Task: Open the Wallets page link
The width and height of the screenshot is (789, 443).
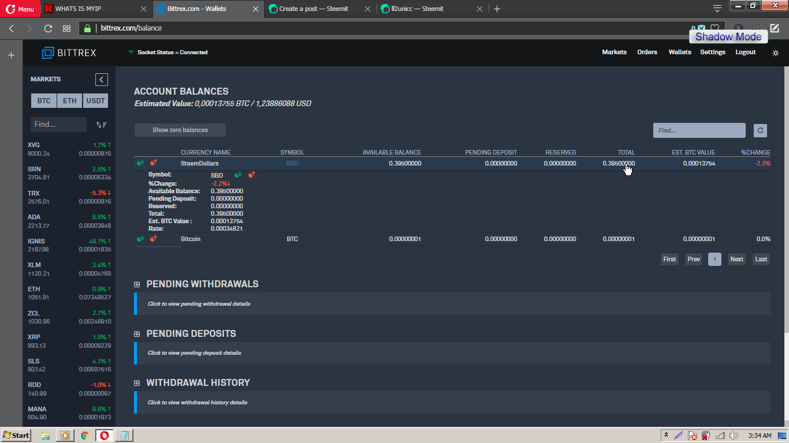Action: (x=680, y=52)
